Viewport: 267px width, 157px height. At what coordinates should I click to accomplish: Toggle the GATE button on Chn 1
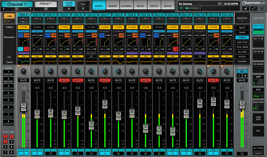pos(21,35)
